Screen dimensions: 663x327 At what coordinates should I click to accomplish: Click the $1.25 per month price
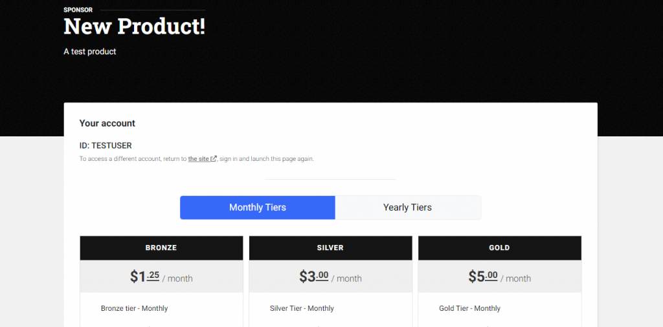(x=161, y=277)
